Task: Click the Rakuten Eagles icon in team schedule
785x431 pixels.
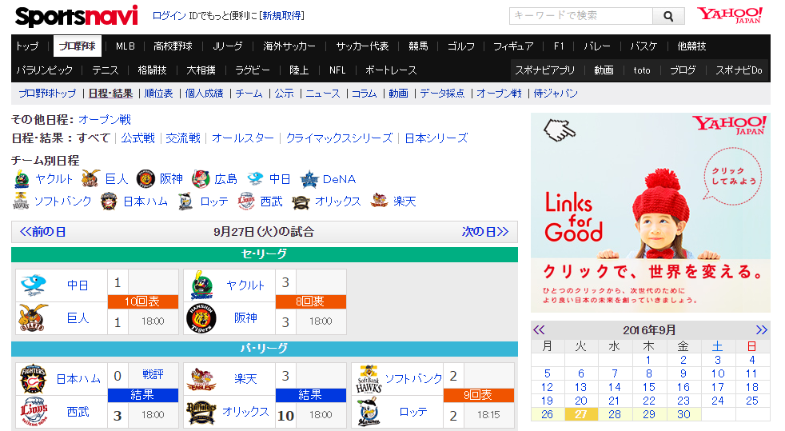Action: click(380, 201)
